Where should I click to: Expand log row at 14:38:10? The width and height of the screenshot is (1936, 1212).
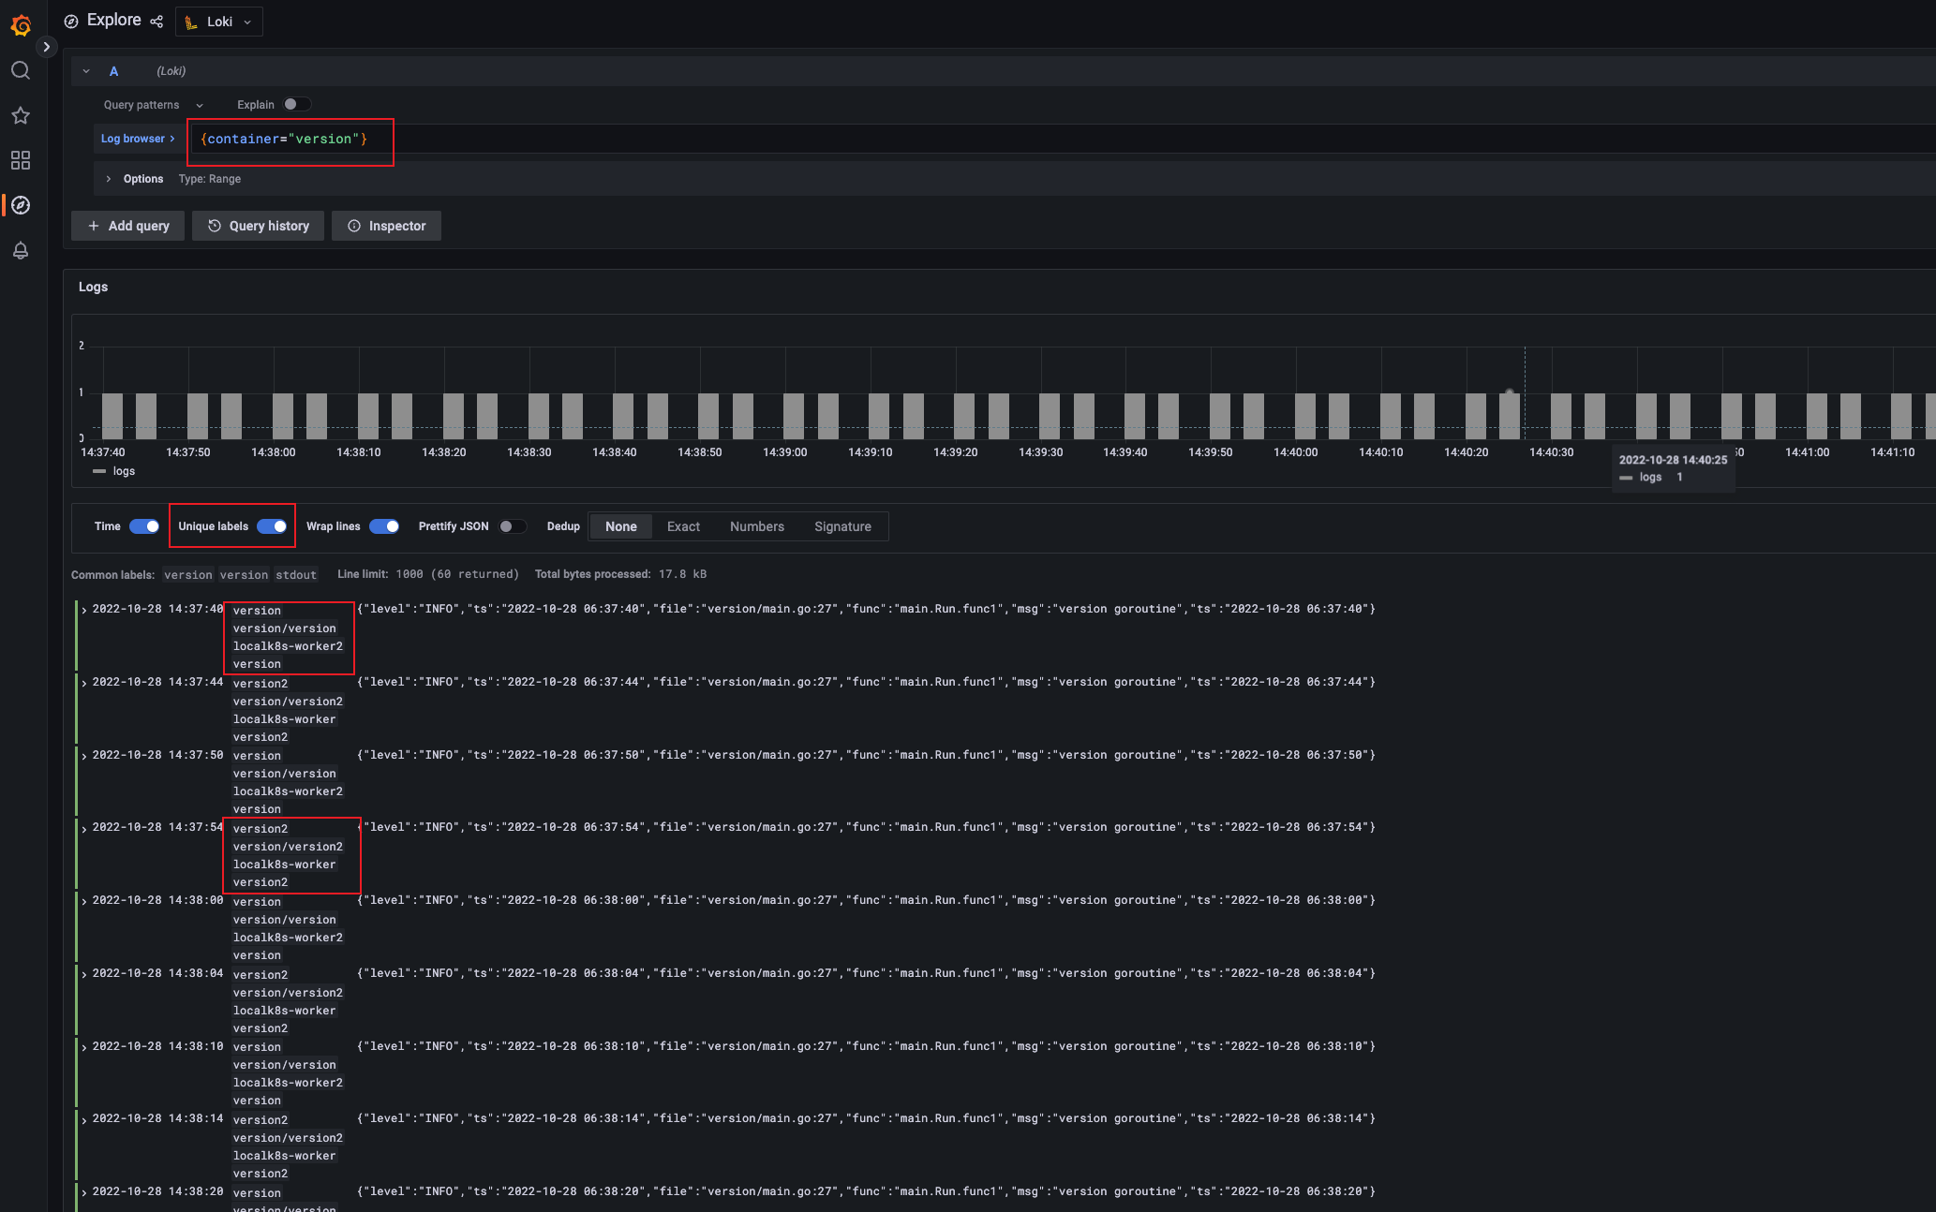pos(84,1047)
